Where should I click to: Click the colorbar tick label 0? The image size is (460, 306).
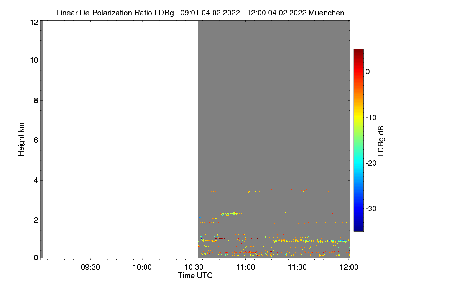[368, 72]
